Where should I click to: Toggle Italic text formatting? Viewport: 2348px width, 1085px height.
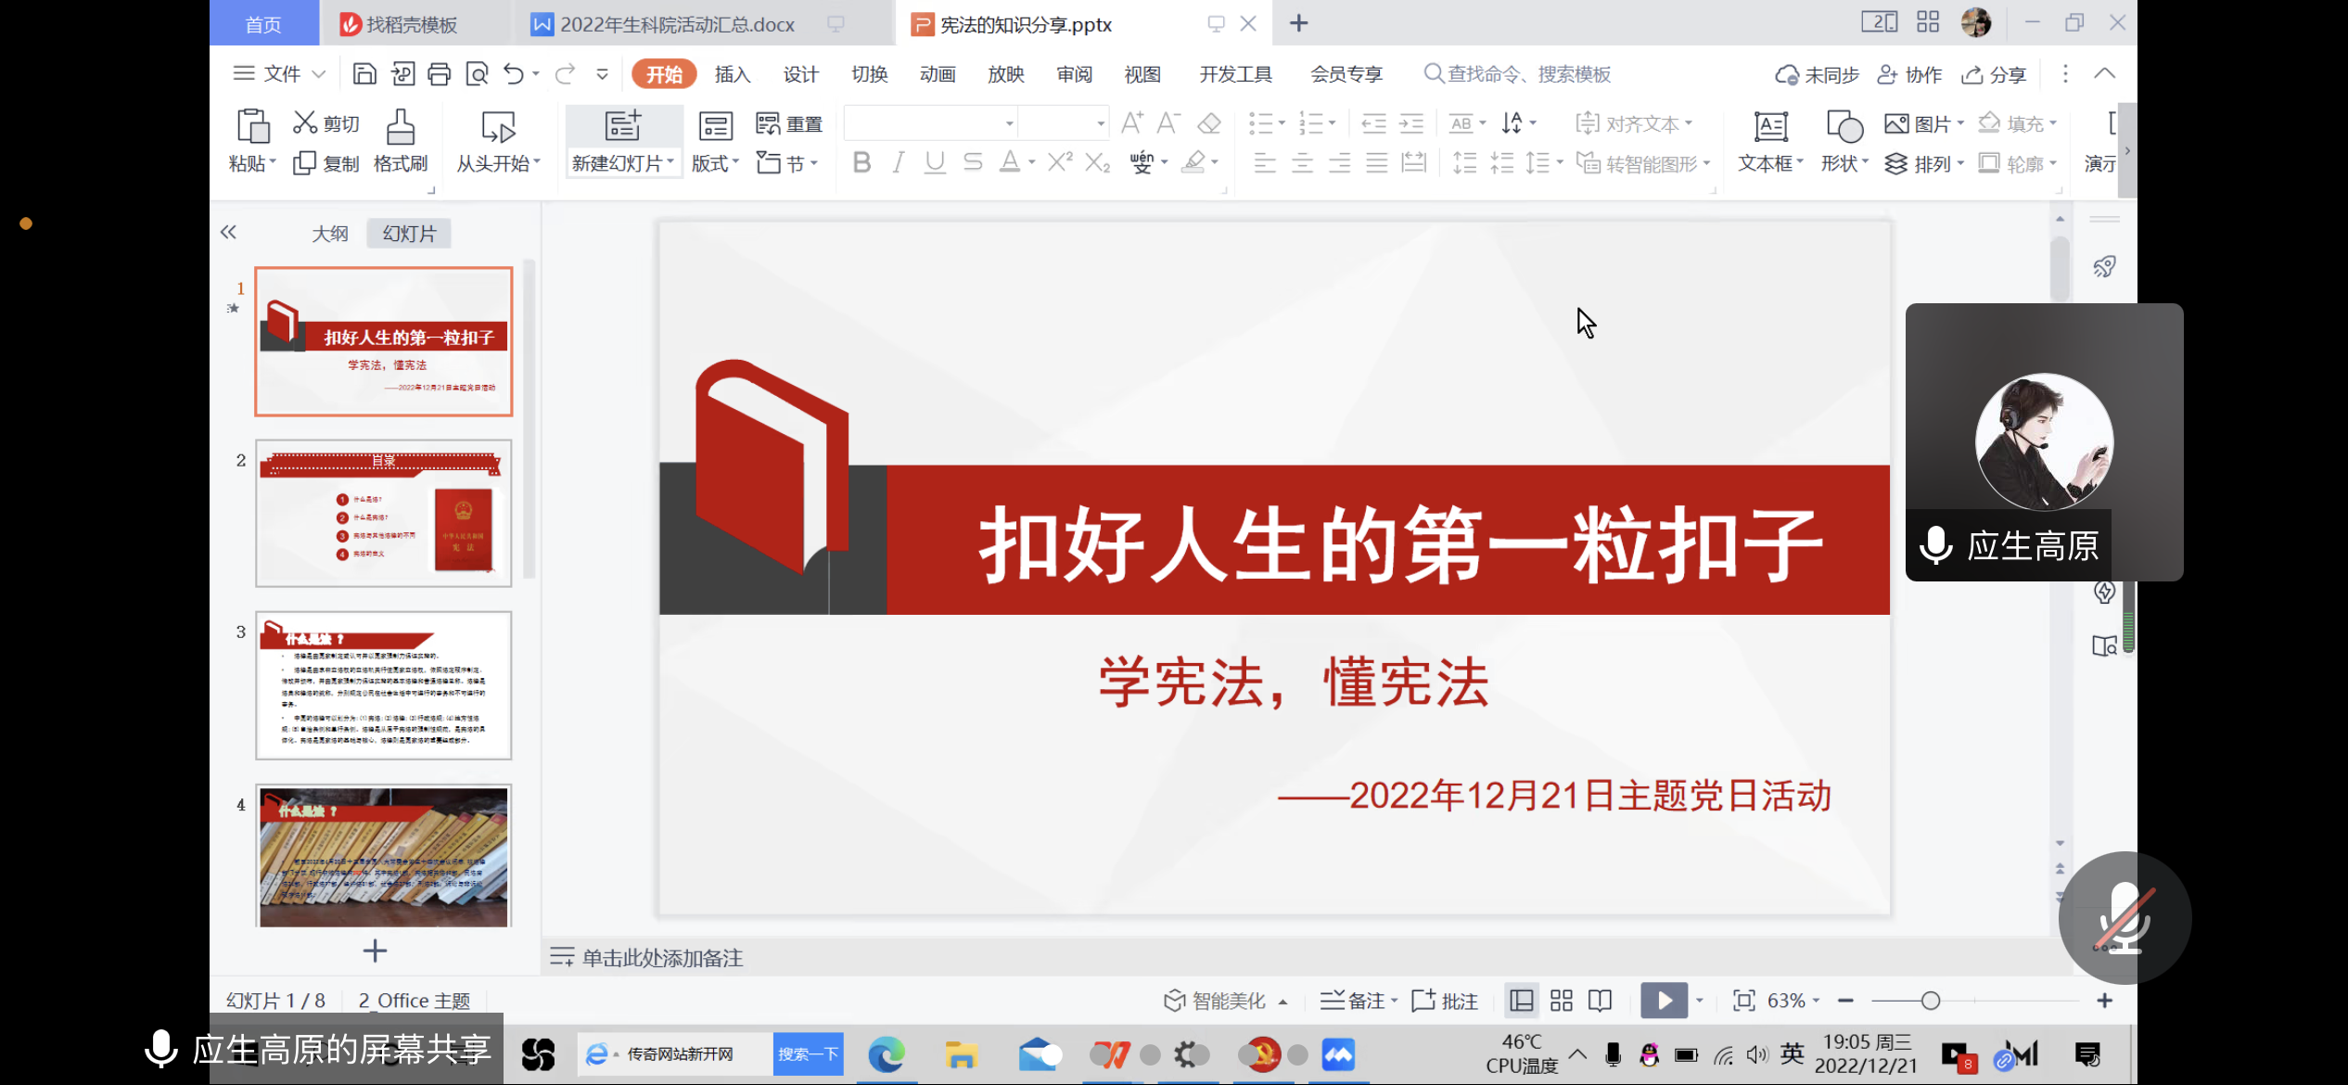click(898, 163)
